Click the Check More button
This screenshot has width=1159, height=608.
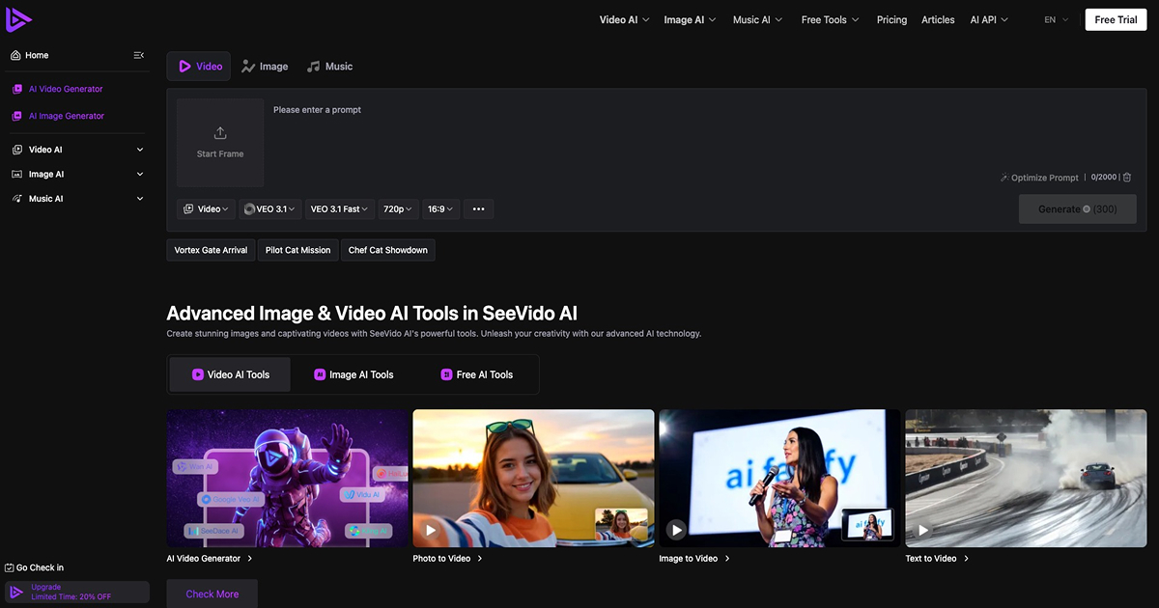point(212,594)
